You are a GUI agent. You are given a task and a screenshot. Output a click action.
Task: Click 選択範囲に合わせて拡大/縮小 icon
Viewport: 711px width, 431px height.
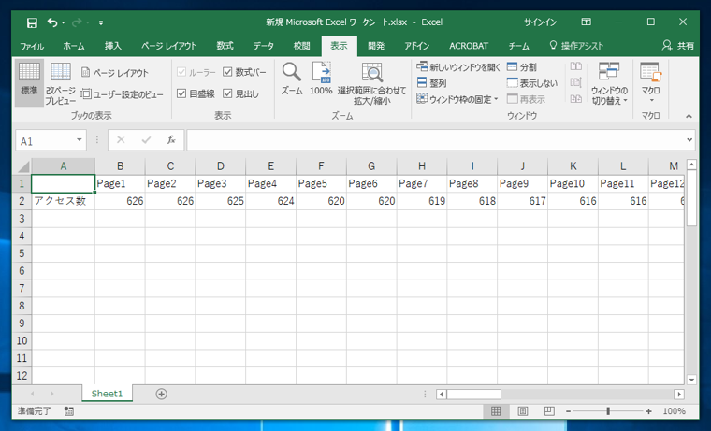[x=371, y=83]
